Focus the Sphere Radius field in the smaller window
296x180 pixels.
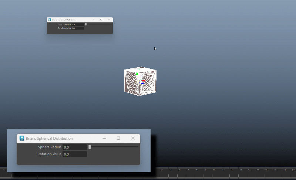78,24
